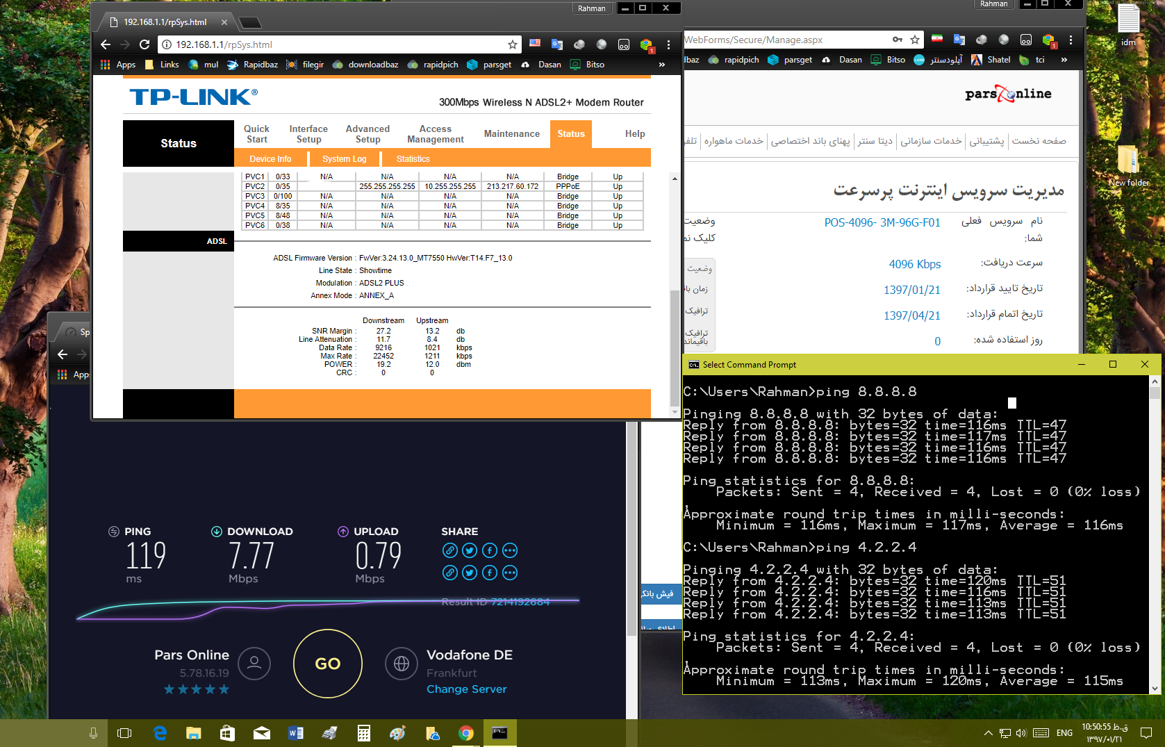
Task: Switch ENG input language in taskbar
Action: pyautogui.click(x=1064, y=733)
